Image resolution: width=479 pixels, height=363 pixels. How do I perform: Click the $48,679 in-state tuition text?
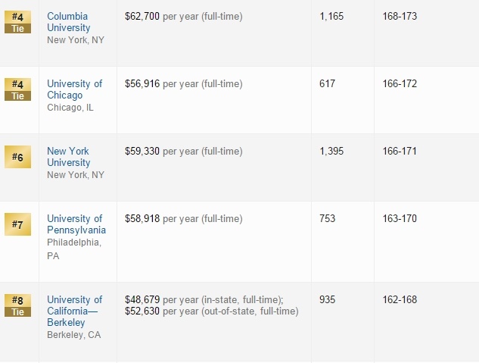coord(142,299)
